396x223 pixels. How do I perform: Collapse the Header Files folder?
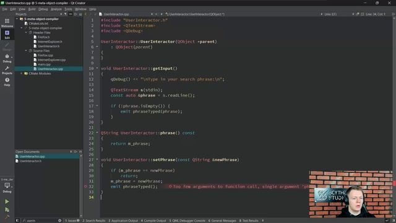pos(26,33)
